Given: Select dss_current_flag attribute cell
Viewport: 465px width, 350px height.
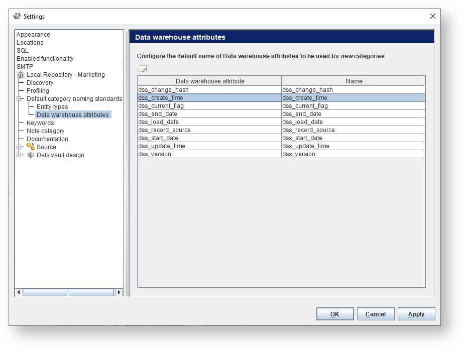Looking at the screenshot, I should 209,105.
